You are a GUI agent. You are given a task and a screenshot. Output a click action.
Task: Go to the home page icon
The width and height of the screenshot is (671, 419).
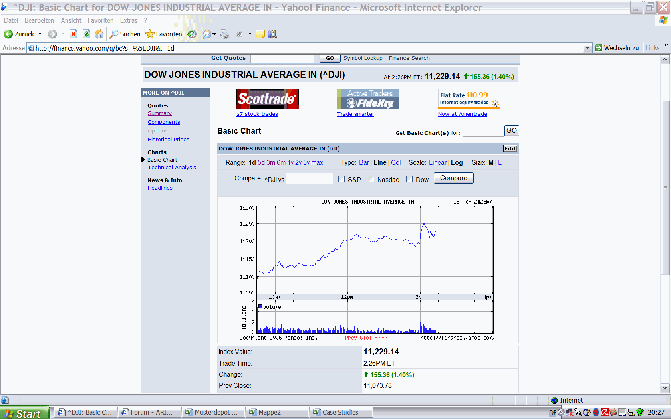coord(99,34)
